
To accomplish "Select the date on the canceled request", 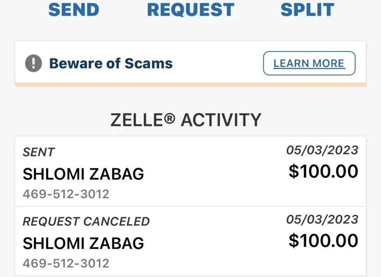I will tap(322, 219).
